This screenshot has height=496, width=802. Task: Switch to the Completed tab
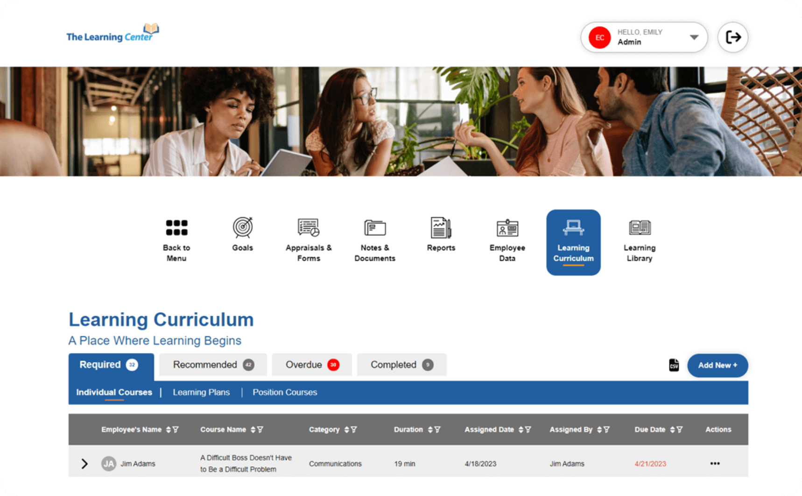pos(401,365)
